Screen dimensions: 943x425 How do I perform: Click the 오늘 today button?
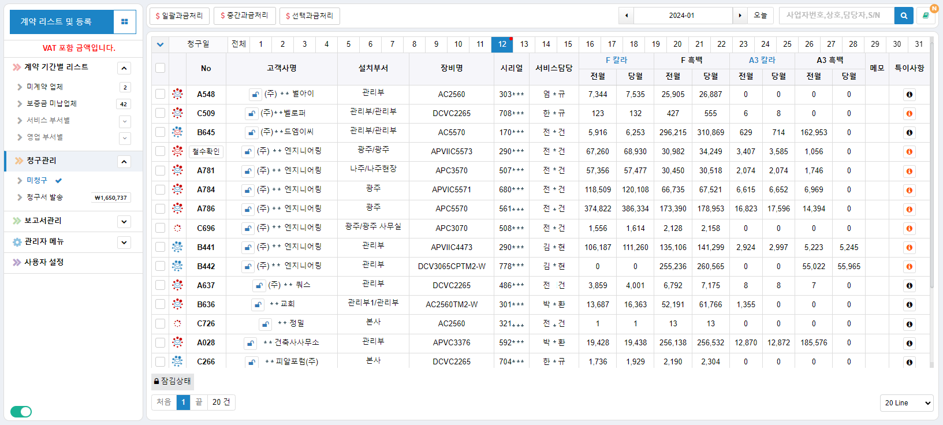click(761, 16)
